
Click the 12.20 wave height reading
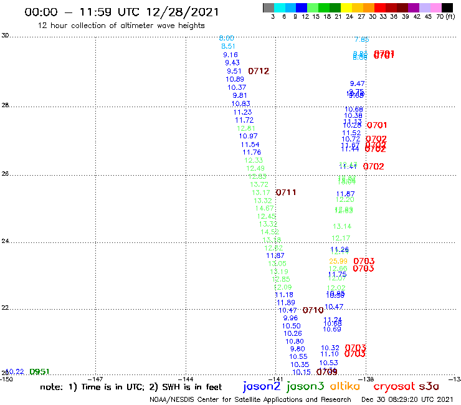point(345,200)
